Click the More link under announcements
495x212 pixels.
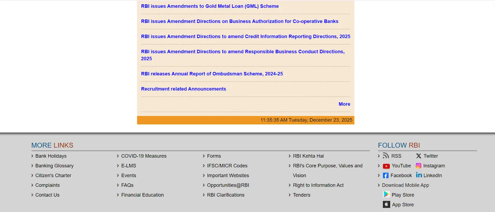[344, 104]
